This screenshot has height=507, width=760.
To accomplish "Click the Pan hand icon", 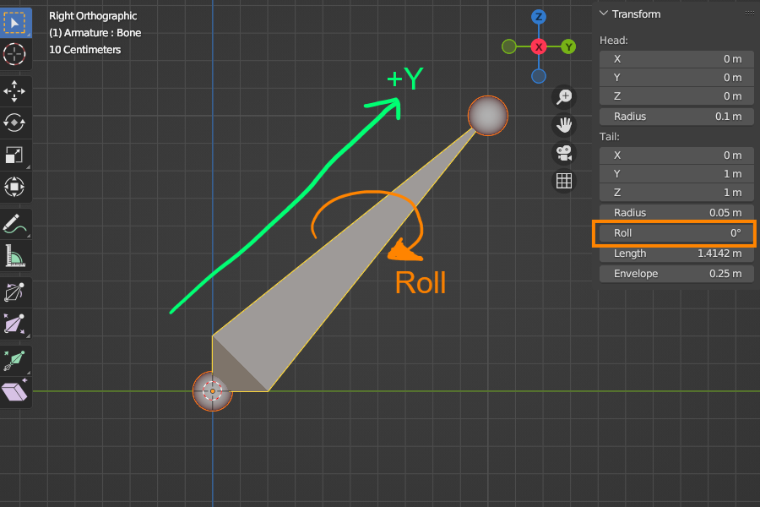I will (x=564, y=125).
